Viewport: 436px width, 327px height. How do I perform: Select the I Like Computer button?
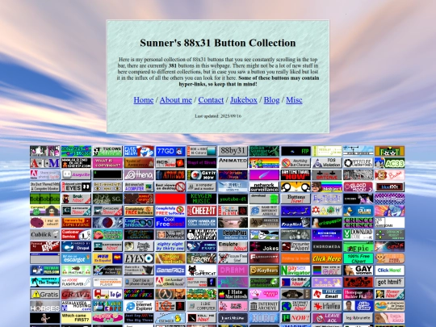pos(202,306)
